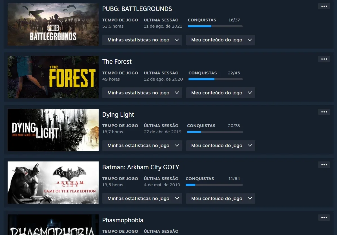Click Dying Light achievements progress bar 20/78
This screenshot has width=337, height=235.
(215, 132)
